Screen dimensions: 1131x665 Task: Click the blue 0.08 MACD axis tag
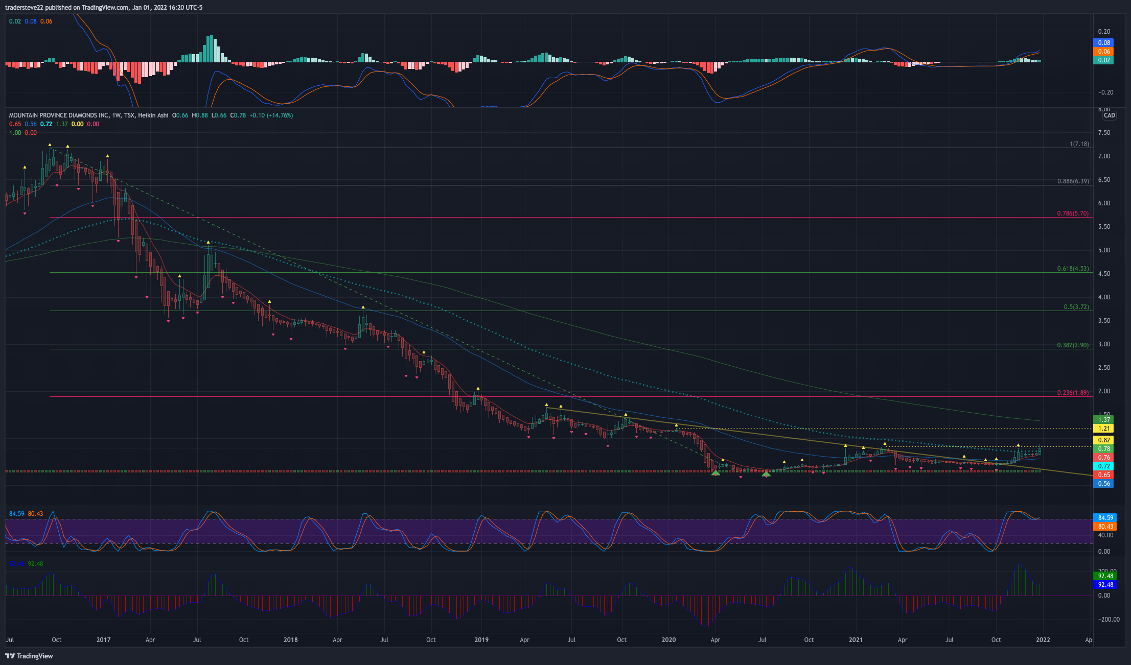point(1104,43)
